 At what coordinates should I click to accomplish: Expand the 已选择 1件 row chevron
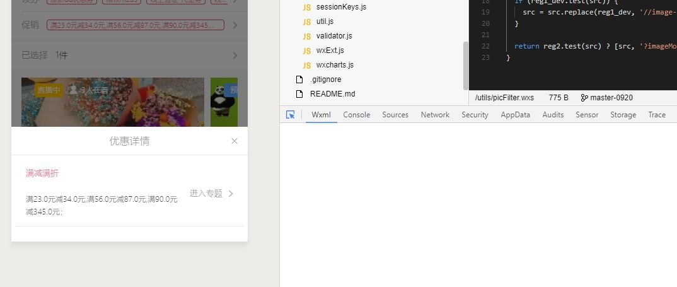tap(235, 56)
